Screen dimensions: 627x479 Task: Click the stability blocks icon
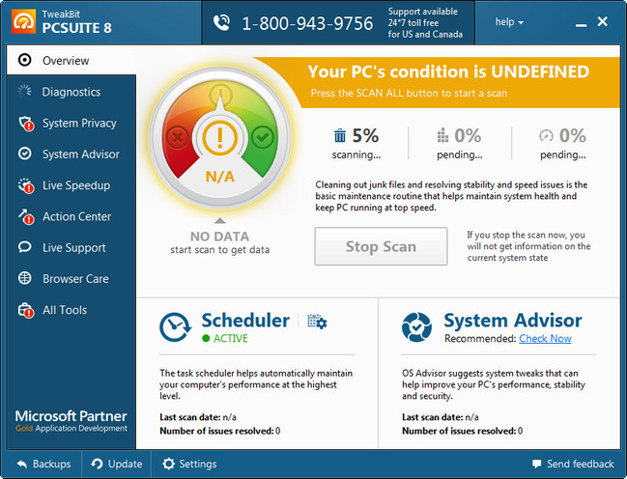442,135
